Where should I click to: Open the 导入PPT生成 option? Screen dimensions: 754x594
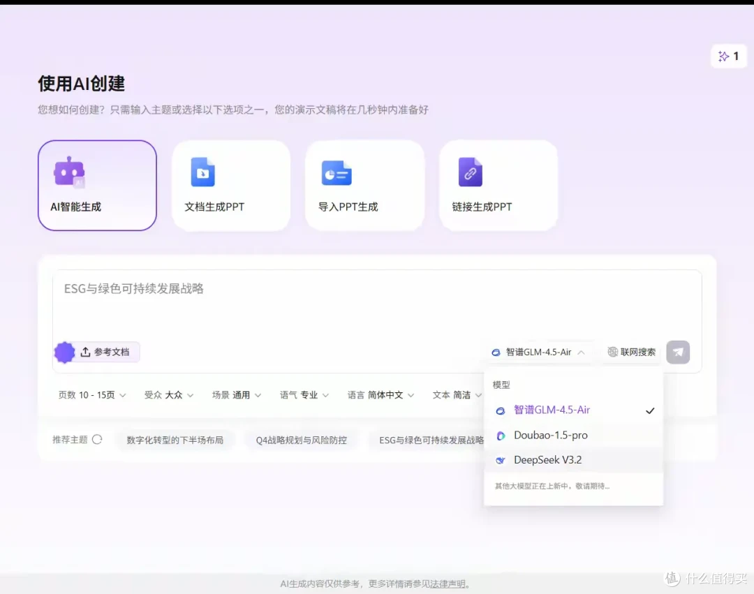point(364,185)
